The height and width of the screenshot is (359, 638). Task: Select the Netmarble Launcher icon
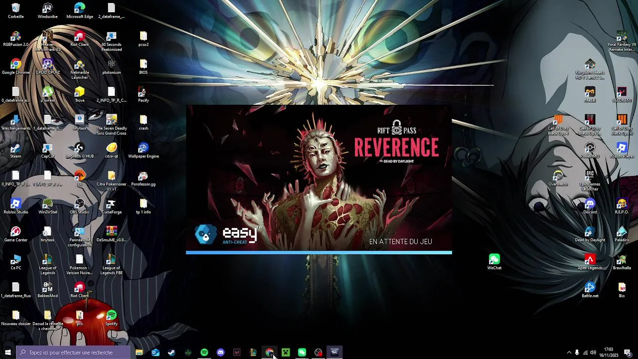point(80,69)
